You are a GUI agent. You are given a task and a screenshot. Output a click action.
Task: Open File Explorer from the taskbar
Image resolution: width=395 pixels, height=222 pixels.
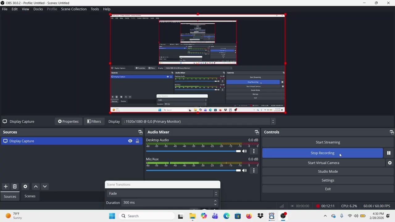click(192, 216)
